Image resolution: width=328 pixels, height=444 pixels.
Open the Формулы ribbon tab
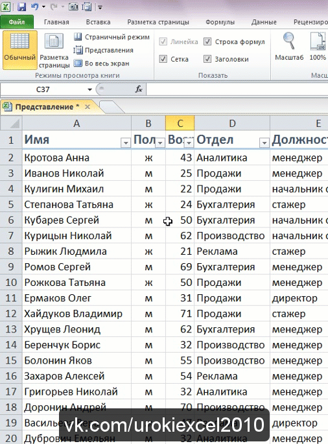point(220,22)
